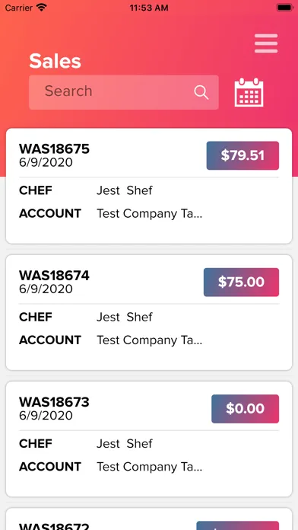Tap the Wi-Fi status icon
This screenshot has width=298, height=530.
[x=42, y=8]
